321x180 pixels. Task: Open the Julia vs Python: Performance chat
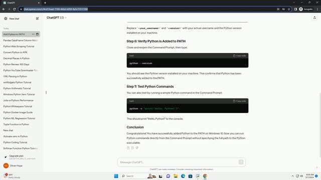pyautogui.click(x=21, y=100)
